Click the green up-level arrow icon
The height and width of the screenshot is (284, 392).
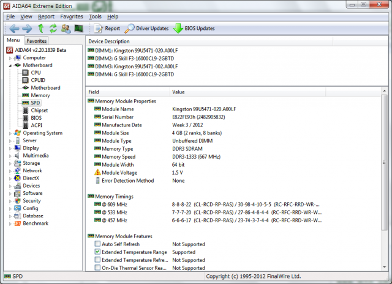[x=41, y=29]
